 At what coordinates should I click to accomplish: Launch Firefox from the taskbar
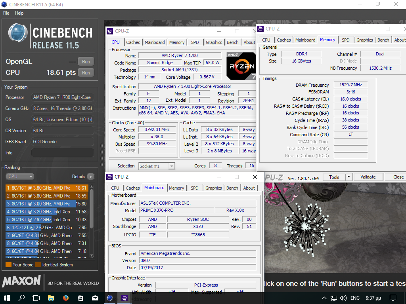tap(66, 298)
